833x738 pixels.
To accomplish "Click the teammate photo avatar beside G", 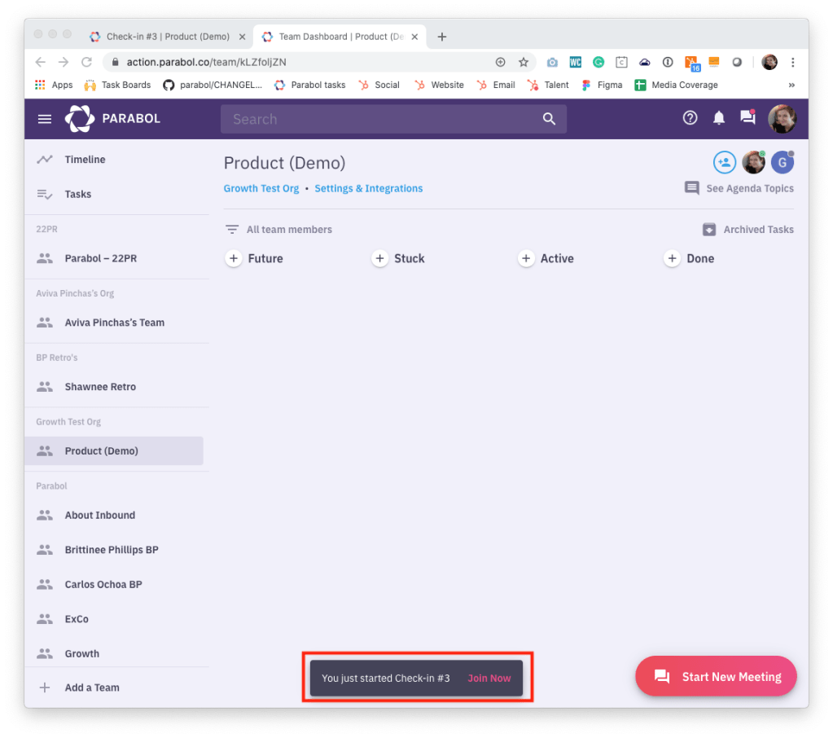I will click(x=753, y=163).
